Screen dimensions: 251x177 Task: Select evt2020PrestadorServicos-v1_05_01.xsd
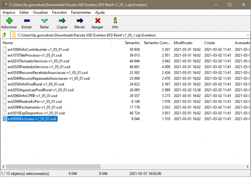(x=39, y=67)
